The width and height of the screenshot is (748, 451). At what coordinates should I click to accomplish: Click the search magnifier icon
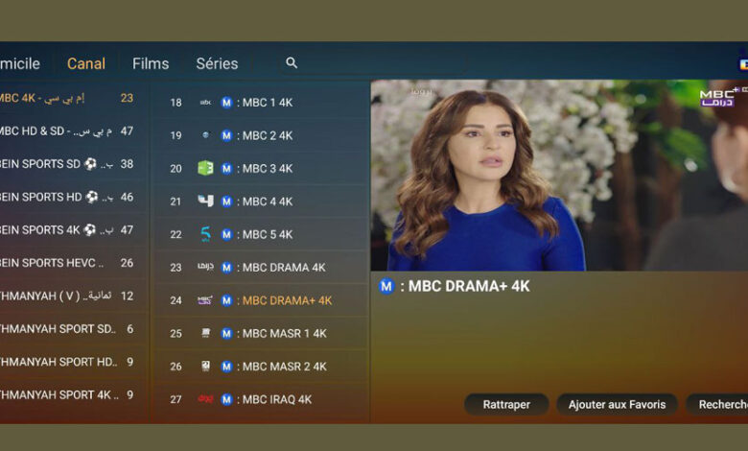[292, 63]
